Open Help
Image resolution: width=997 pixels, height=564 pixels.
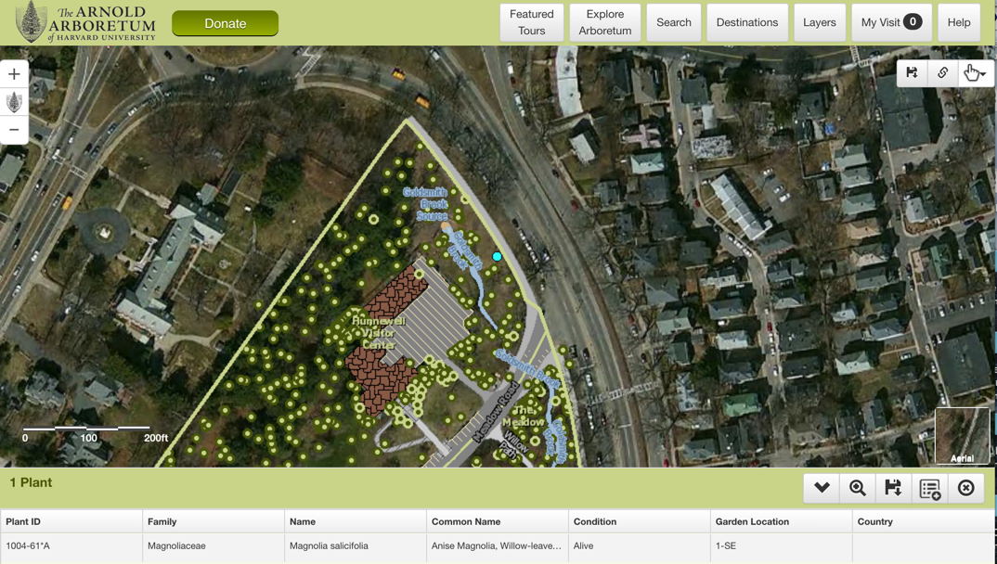[959, 22]
